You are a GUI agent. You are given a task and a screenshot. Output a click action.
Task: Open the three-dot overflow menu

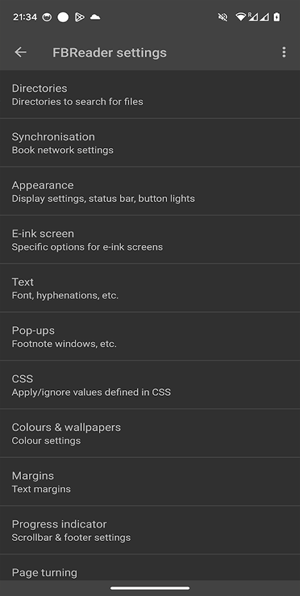(x=284, y=52)
